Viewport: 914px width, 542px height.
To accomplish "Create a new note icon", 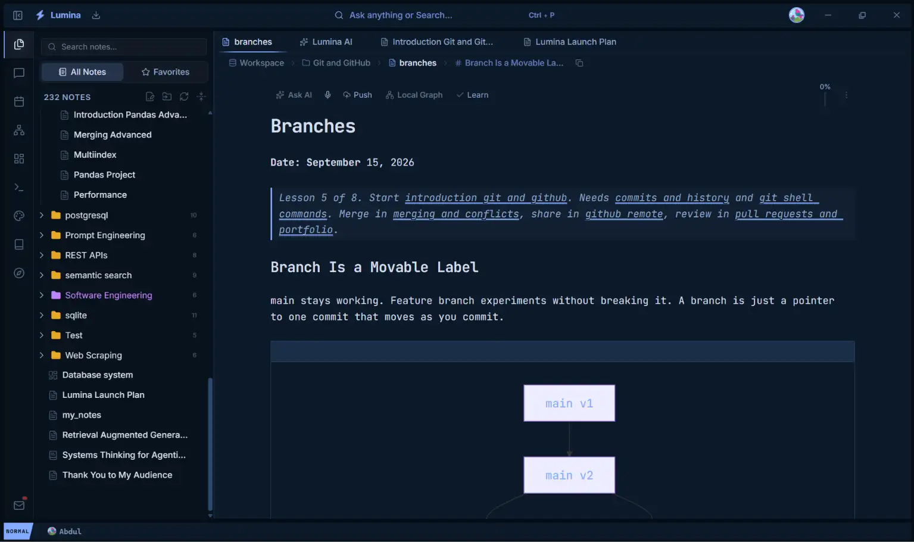I will 150,96.
